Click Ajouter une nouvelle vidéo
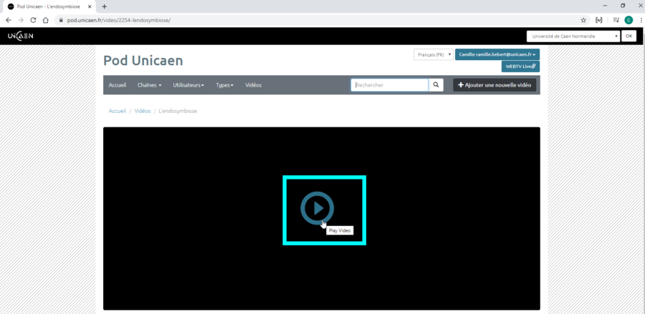Screen dimensions: 645x314 point(494,85)
